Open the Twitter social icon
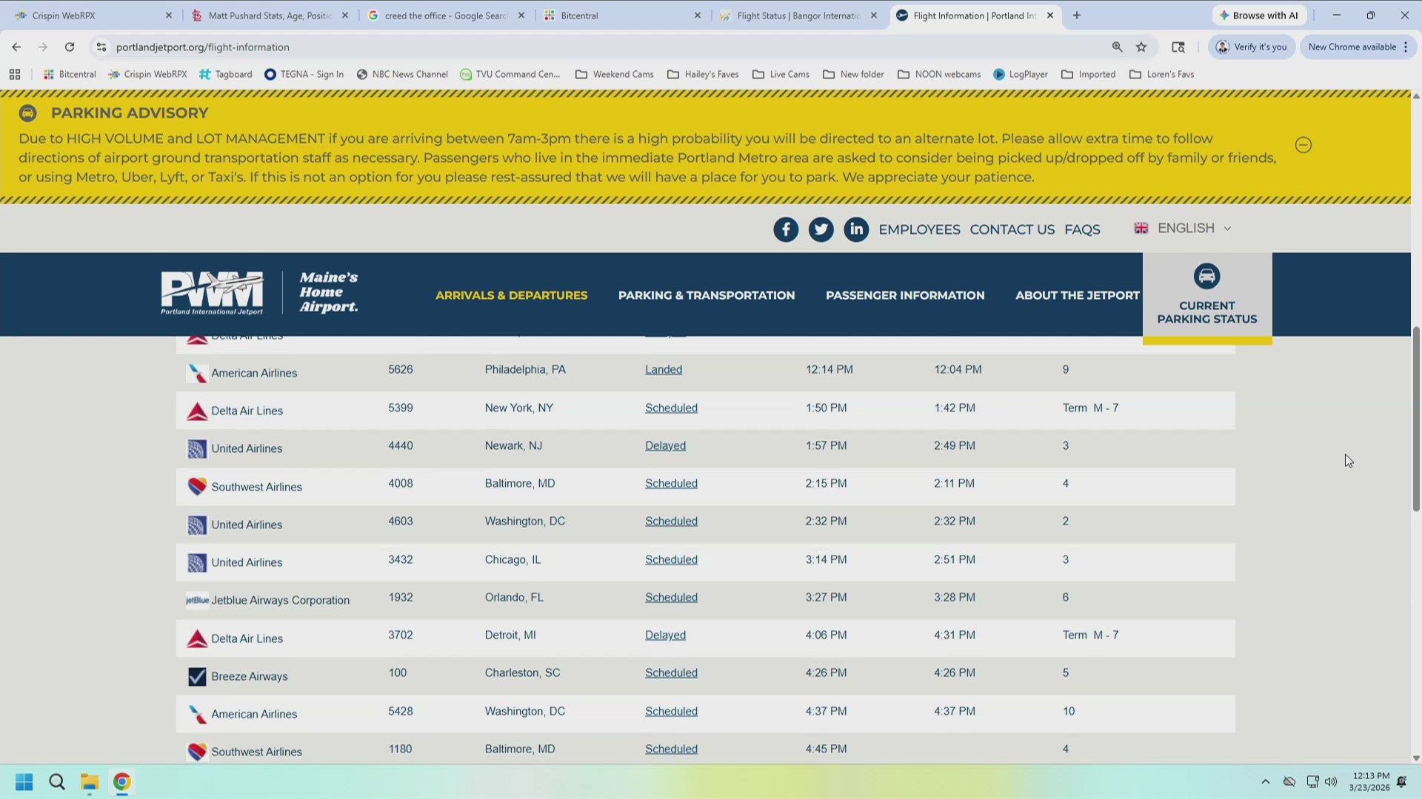The height and width of the screenshot is (799, 1422). pyautogui.click(x=821, y=229)
